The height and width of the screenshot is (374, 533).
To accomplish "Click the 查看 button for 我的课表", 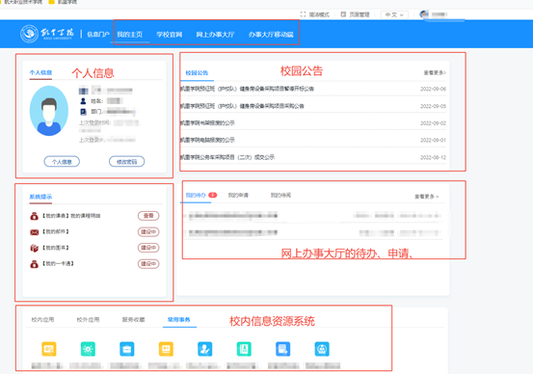I will point(148,216).
